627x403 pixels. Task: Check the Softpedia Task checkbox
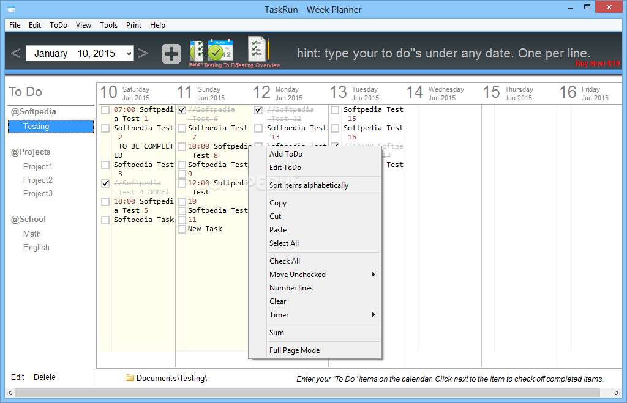pos(105,220)
